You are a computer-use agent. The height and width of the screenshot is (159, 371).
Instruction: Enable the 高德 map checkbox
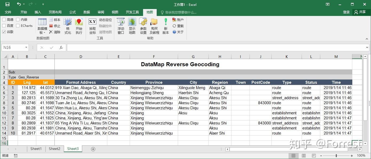pos(5,19)
